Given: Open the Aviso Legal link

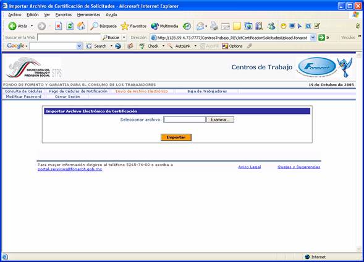Looking at the screenshot, I should click(250, 167).
